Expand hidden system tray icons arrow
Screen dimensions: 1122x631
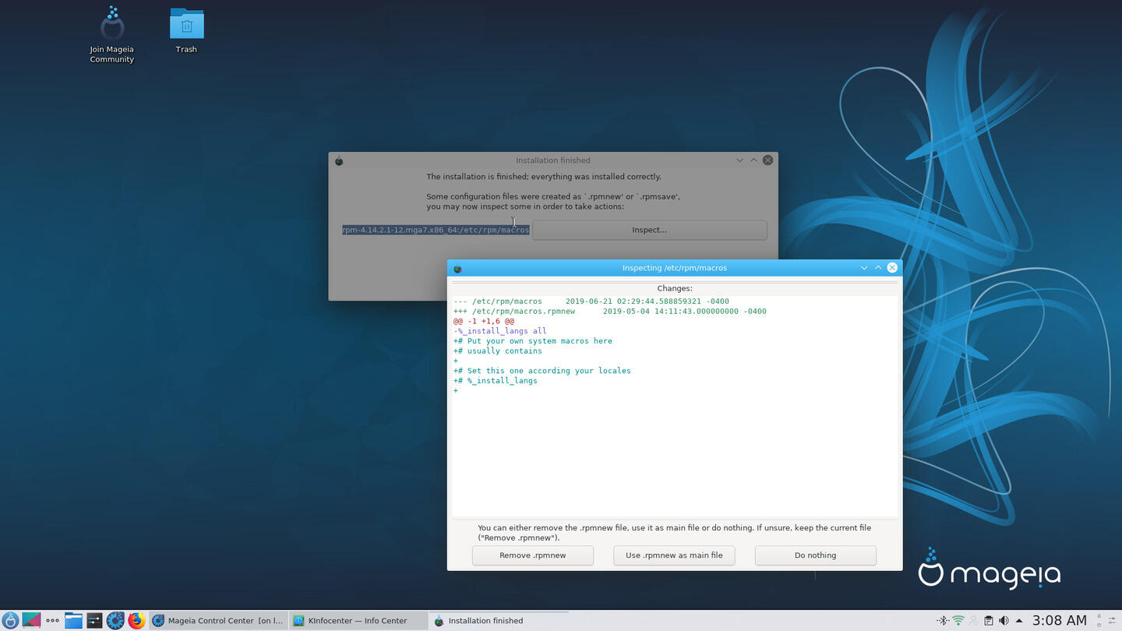pyautogui.click(x=1018, y=621)
